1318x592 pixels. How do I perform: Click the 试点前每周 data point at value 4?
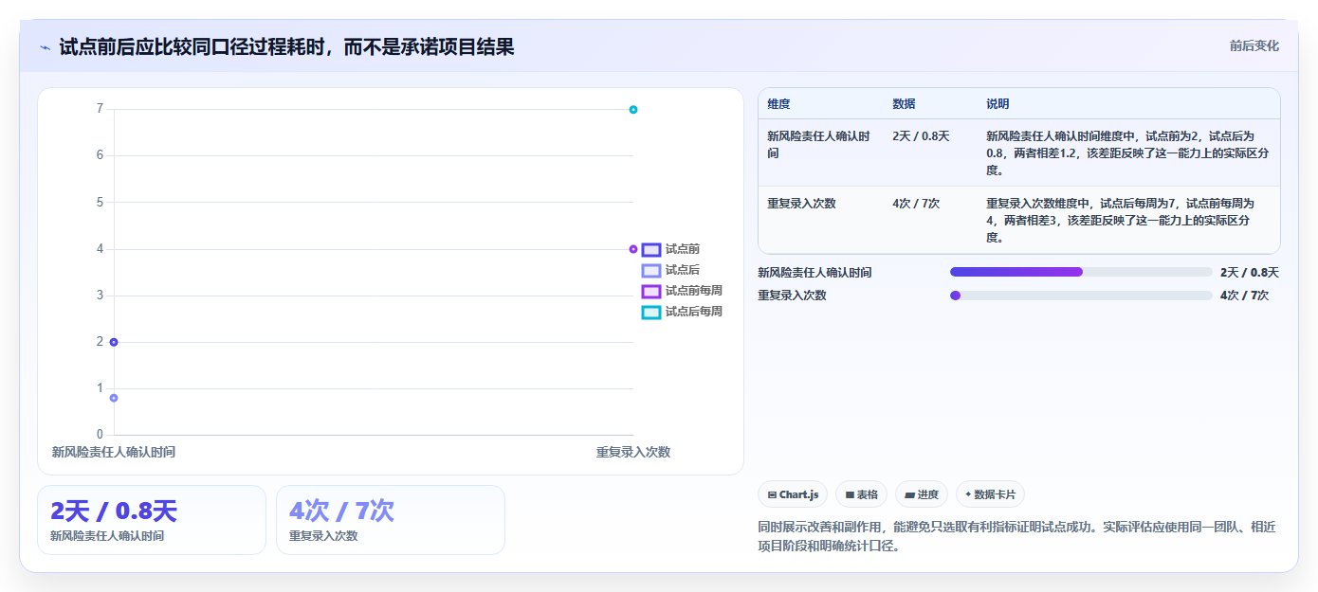tap(633, 249)
